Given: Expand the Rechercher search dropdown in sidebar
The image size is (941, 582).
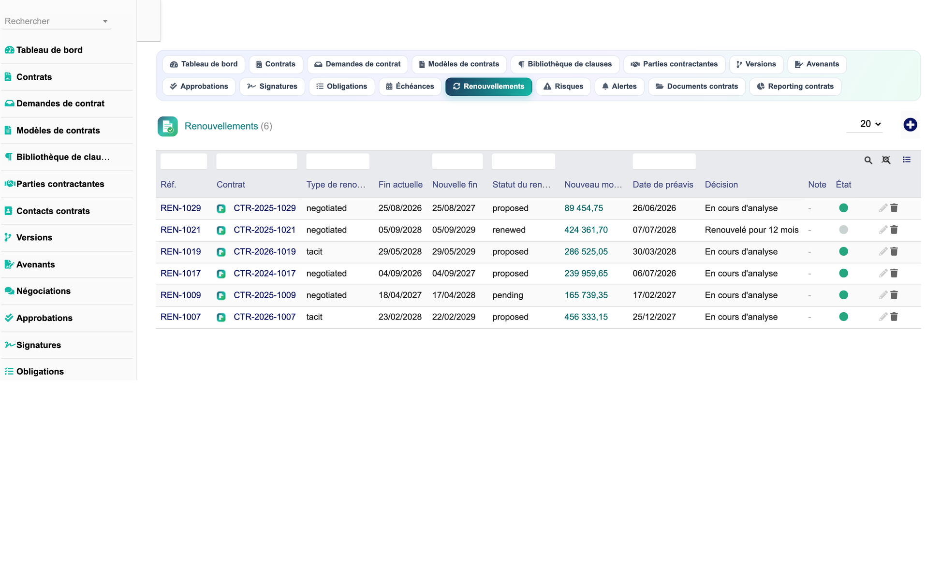Looking at the screenshot, I should point(105,21).
